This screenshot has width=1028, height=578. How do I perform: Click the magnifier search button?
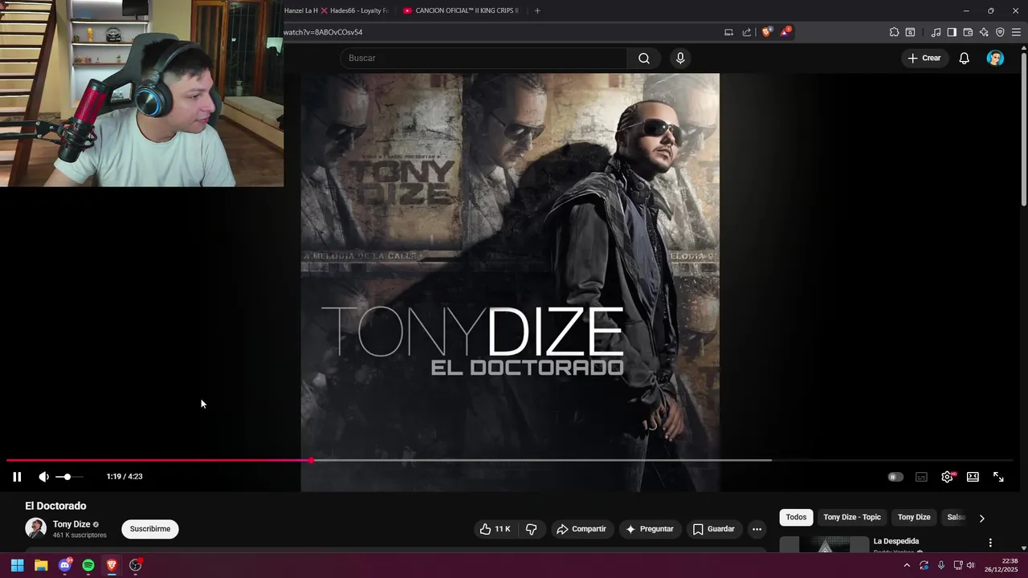point(644,58)
